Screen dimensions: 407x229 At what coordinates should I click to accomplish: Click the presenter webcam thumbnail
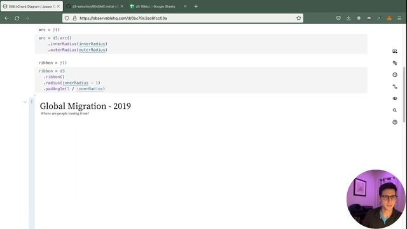click(x=376, y=199)
